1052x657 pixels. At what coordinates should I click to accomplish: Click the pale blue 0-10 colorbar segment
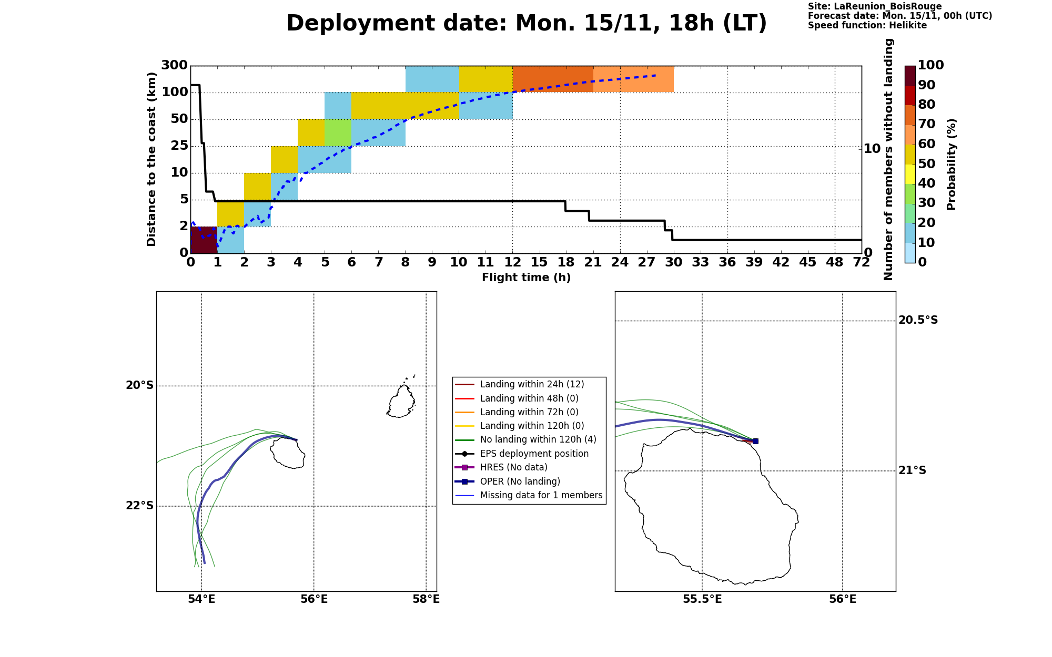point(910,253)
